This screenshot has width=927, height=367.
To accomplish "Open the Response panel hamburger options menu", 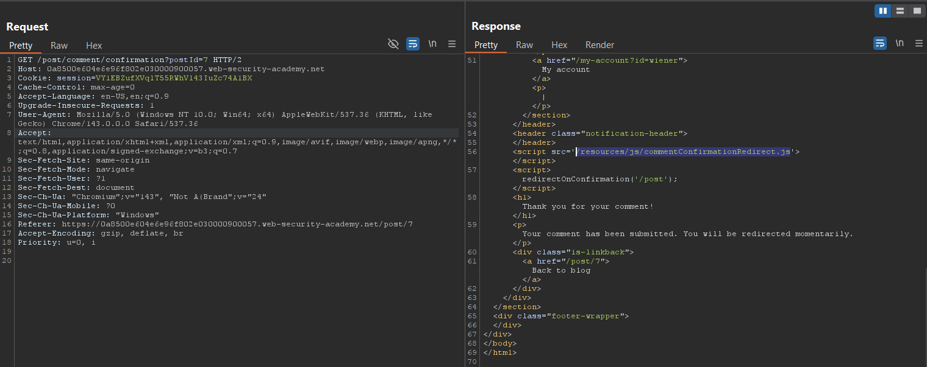I will tap(919, 43).
